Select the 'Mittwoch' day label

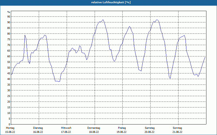[x=66, y=128]
